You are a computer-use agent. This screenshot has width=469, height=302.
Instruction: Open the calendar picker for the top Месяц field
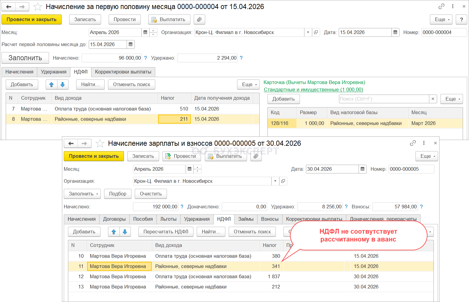tap(145, 32)
